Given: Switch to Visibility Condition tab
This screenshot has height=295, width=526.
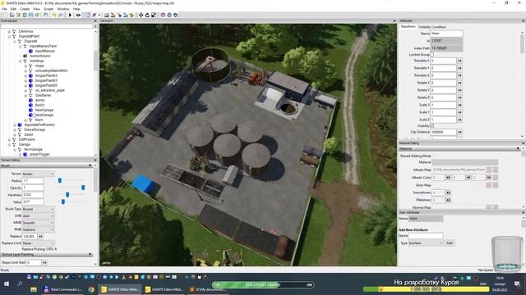Looking at the screenshot, I should tap(432, 27).
